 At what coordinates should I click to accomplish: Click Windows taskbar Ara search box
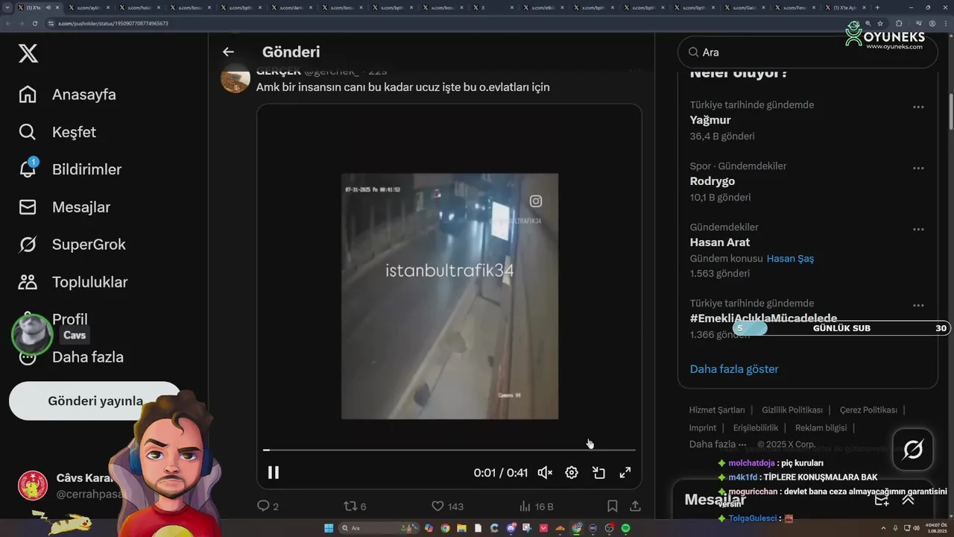click(x=379, y=528)
